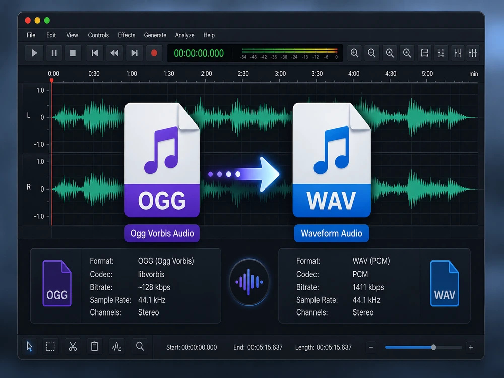Pause playback with the Pause button
This screenshot has height=378, width=504.
click(54, 53)
